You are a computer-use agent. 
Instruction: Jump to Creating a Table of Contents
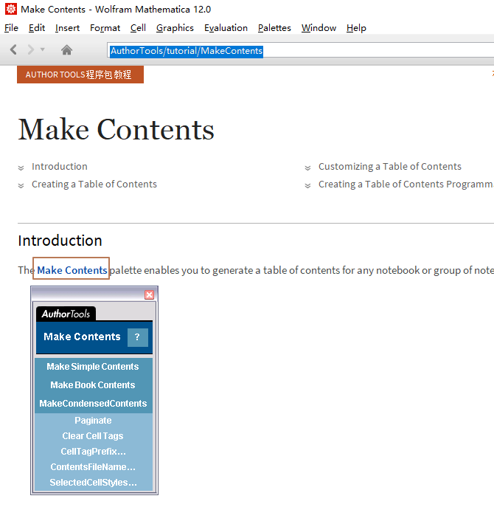[94, 184]
